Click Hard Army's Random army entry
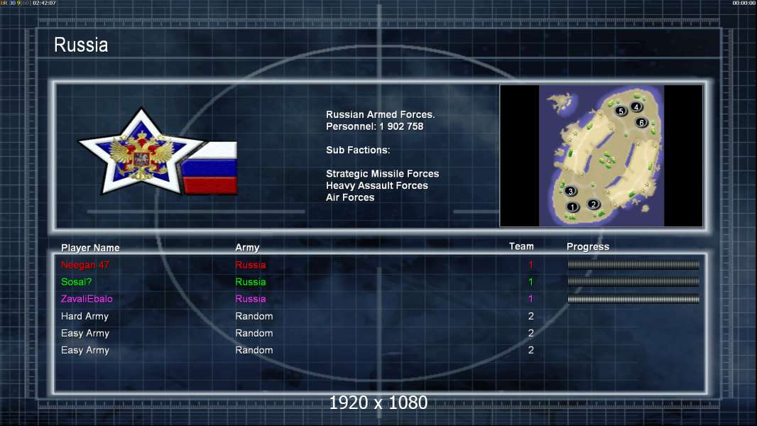 coord(254,317)
